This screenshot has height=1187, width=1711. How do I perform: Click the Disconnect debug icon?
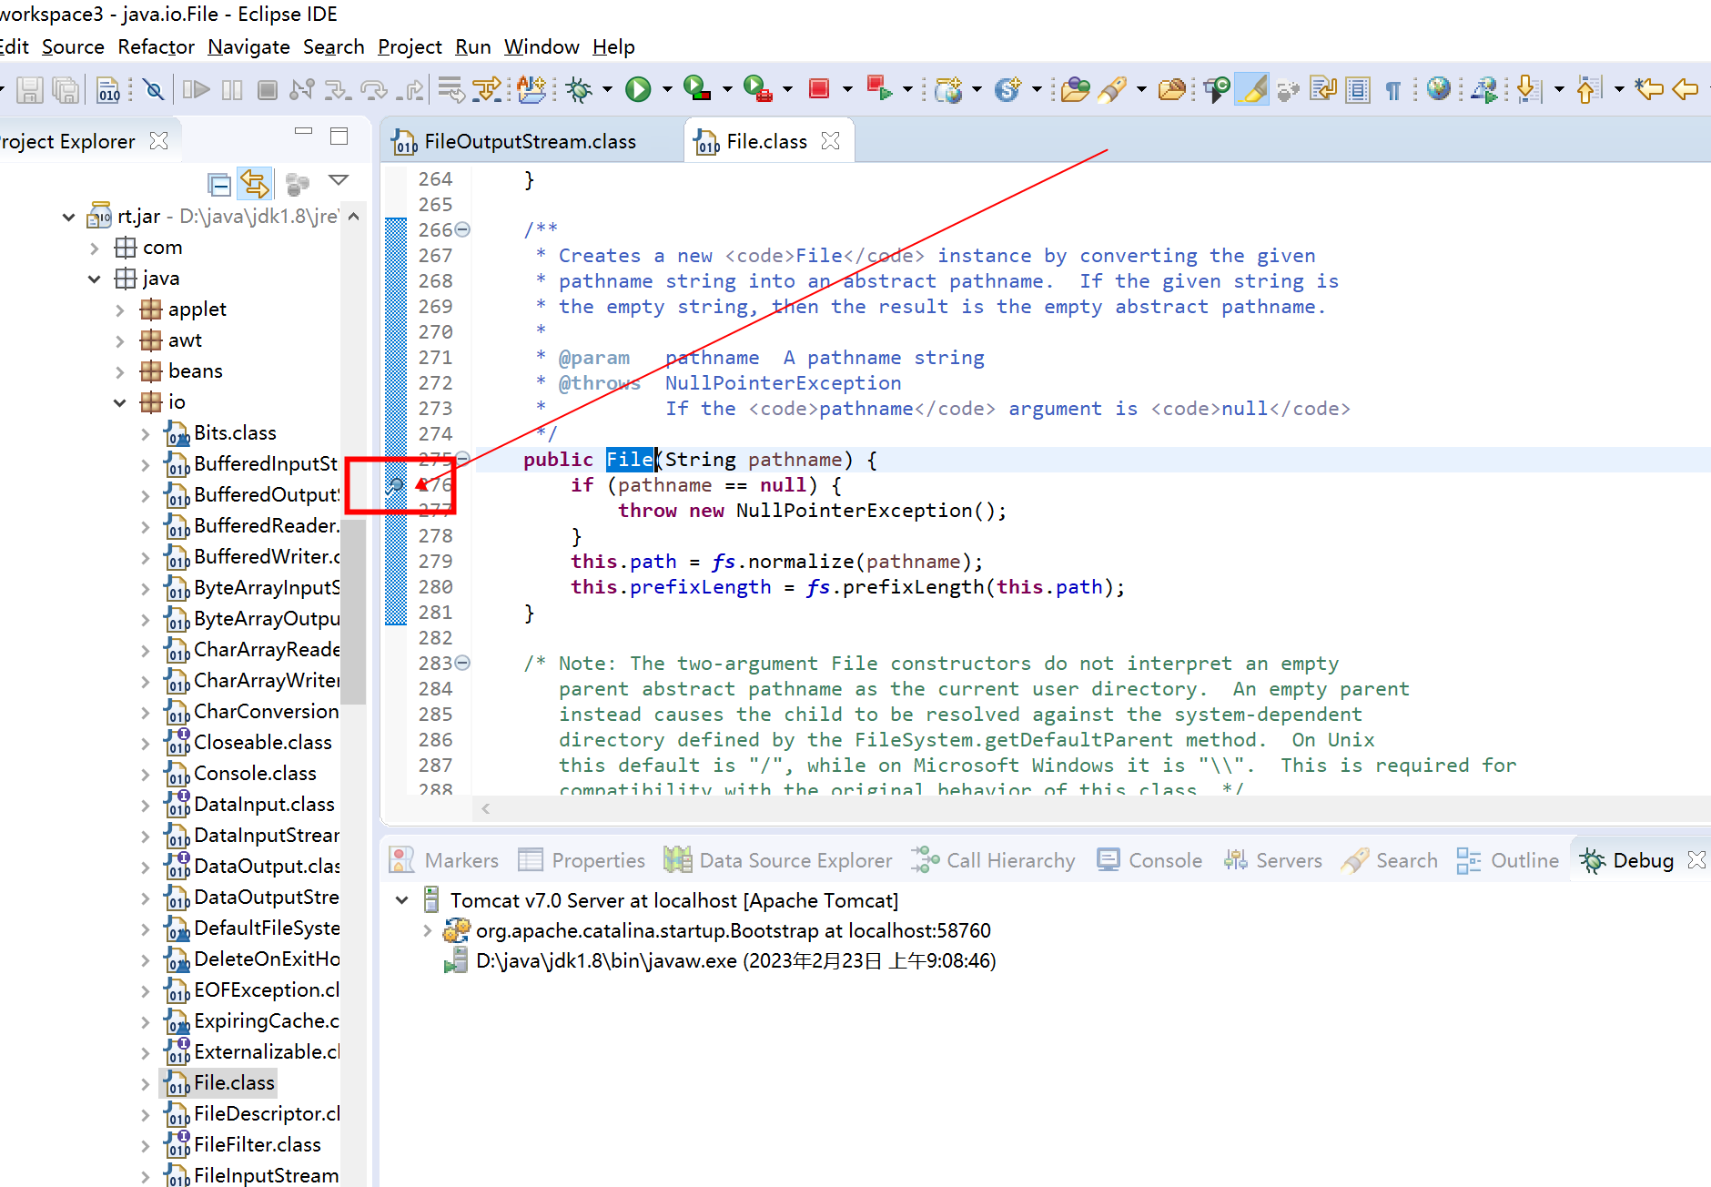pyautogui.click(x=302, y=89)
